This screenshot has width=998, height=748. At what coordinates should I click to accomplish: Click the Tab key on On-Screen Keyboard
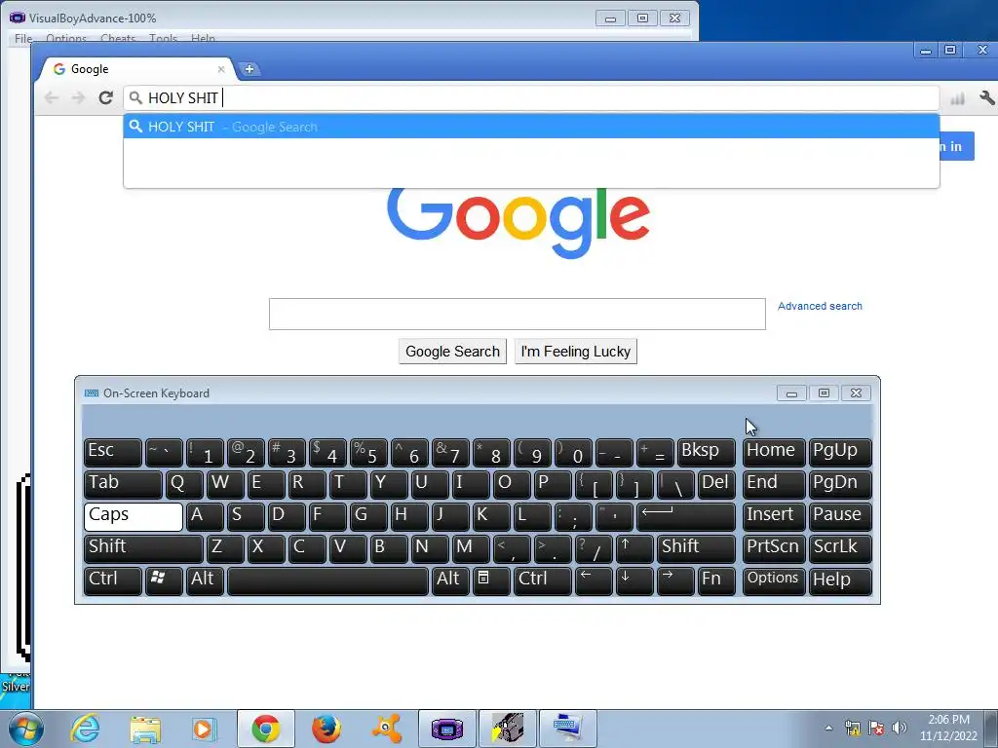point(123,484)
